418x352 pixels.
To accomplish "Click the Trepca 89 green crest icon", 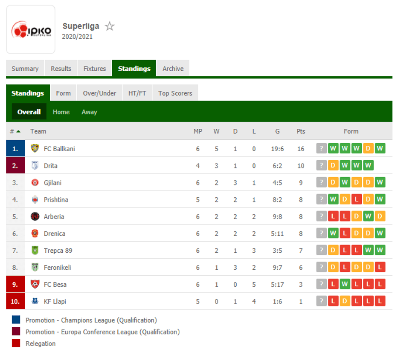I will [x=35, y=251].
